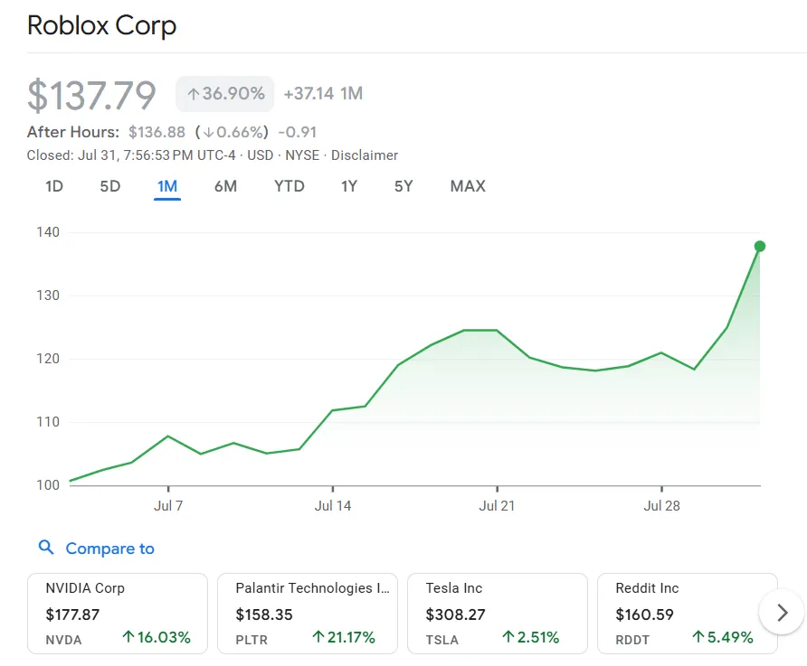Switch to the 5D chart view
Screen dimensions: 807x666
click(110, 186)
